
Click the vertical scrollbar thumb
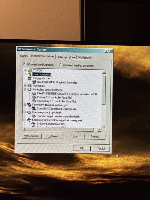click(104, 90)
